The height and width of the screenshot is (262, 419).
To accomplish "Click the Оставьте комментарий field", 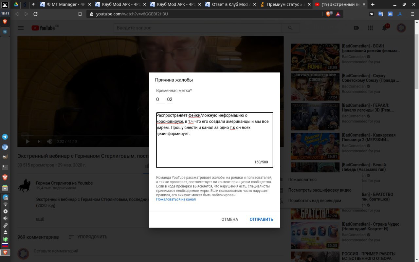I will pyautogui.click(x=56, y=251).
